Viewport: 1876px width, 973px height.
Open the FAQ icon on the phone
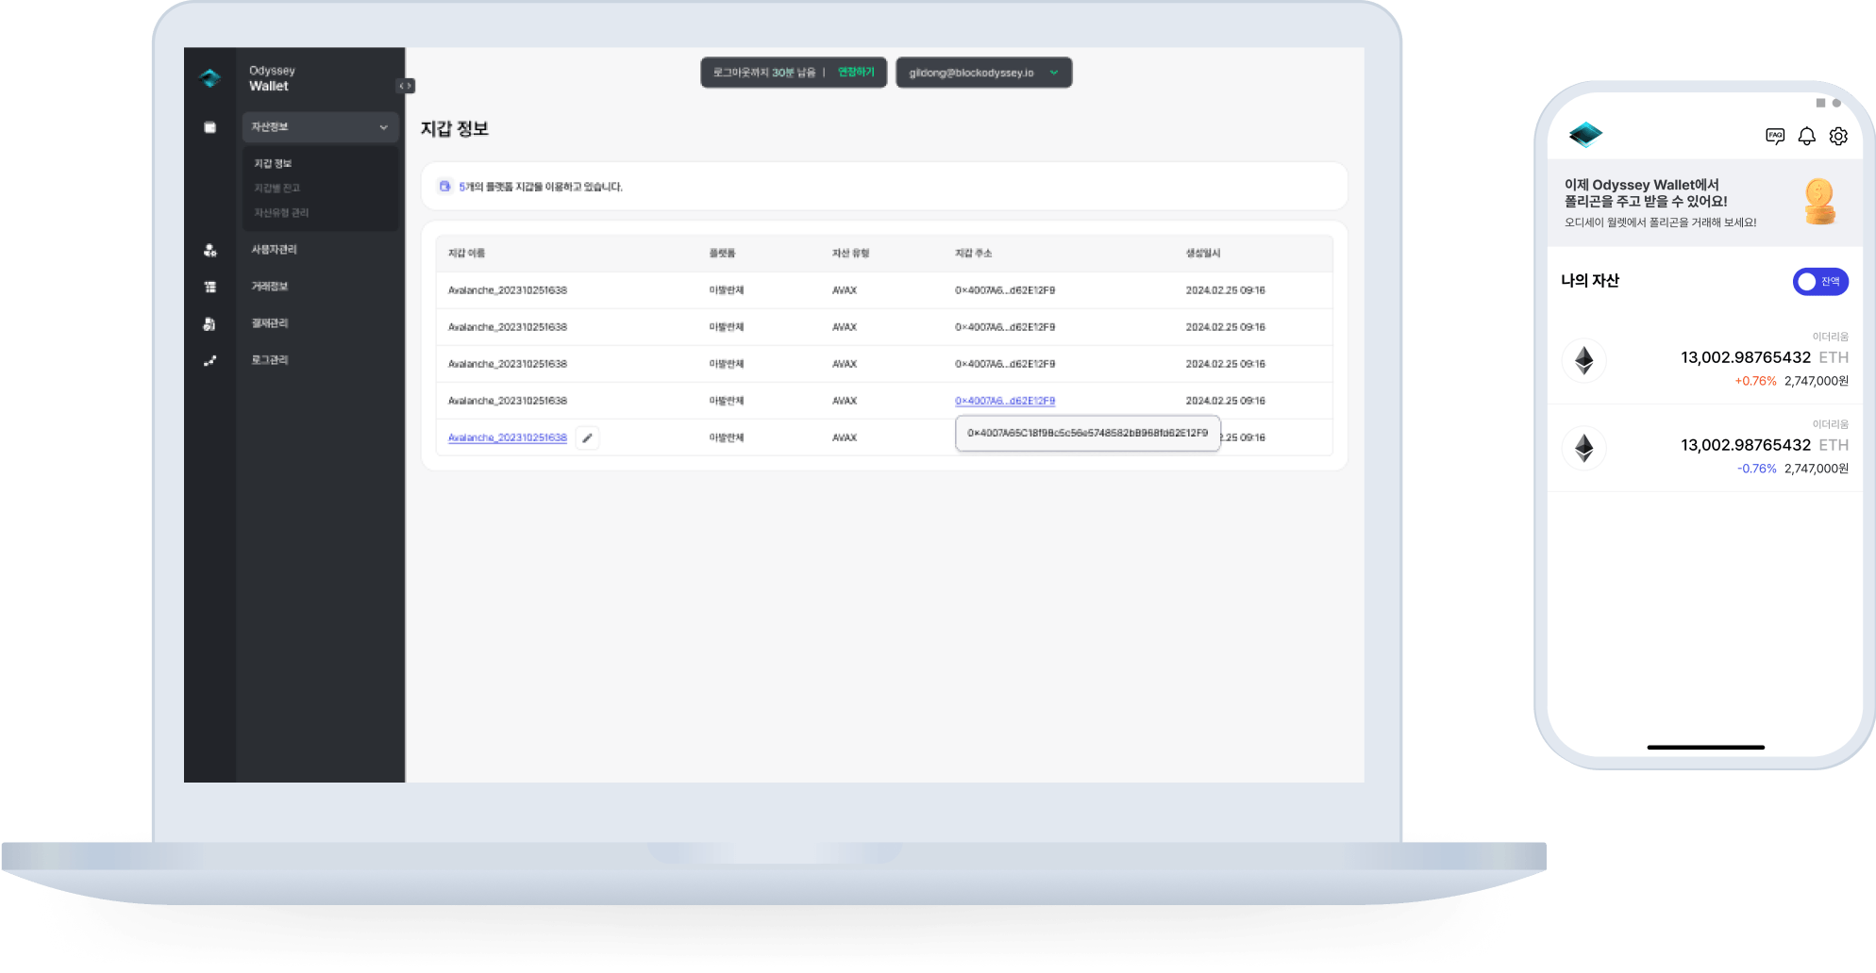(1775, 136)
